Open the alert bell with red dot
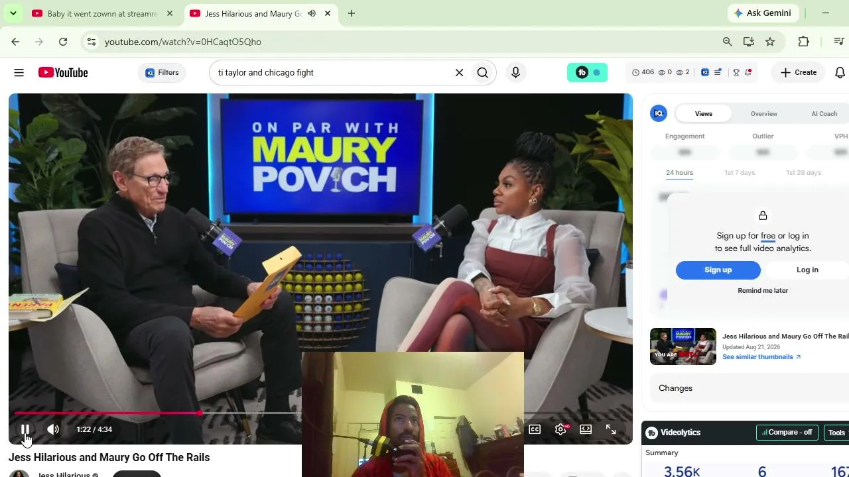Screen dimensions: 849x477 point(748,72)
